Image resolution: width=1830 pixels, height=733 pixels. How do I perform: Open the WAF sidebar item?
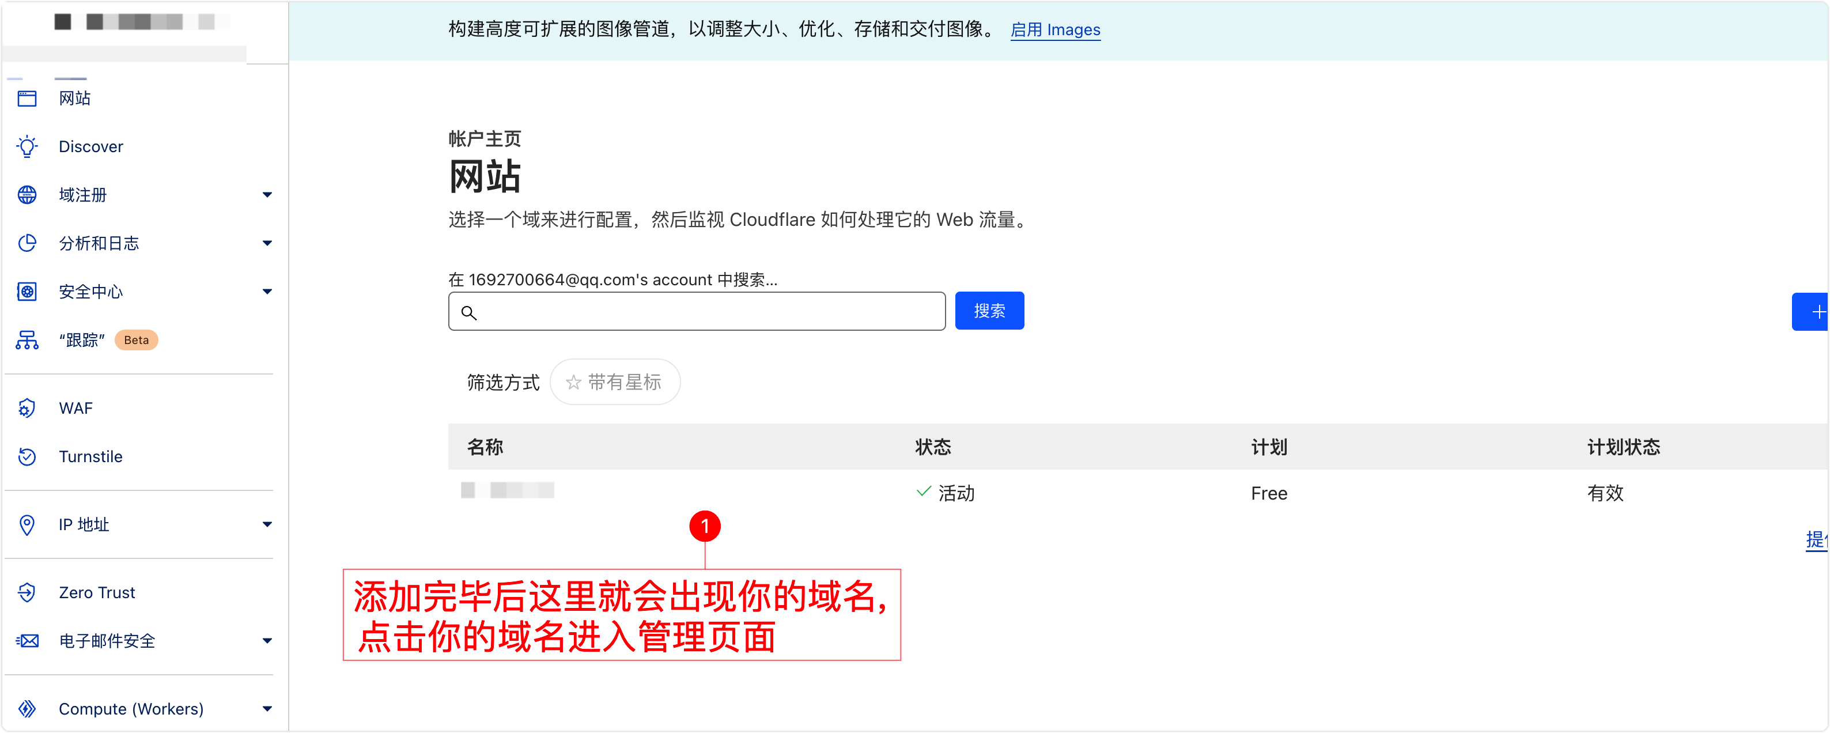[75, 407]
